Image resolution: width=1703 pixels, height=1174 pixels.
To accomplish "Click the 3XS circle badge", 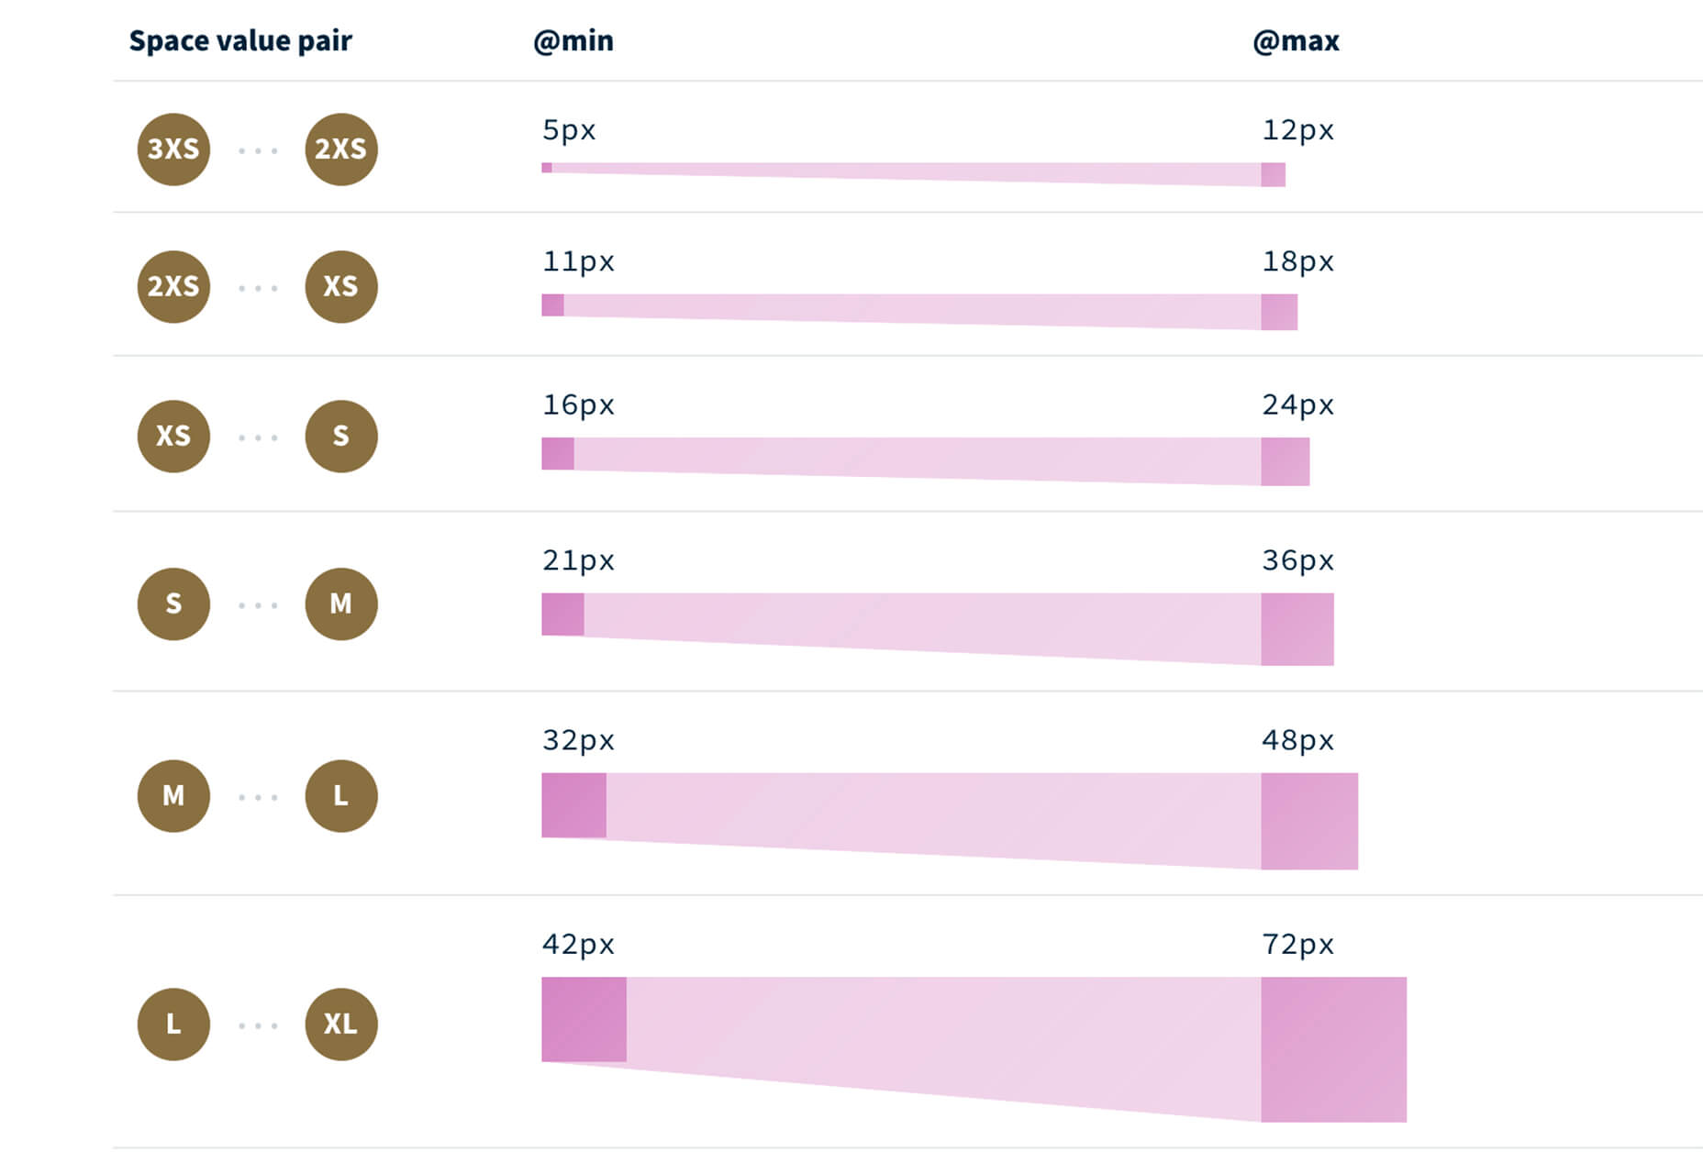I will click(x=173, y=150).
